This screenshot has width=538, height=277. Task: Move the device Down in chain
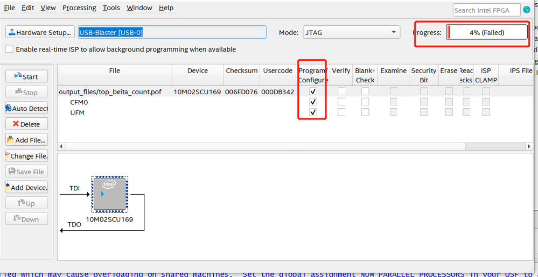(x=27, y=219)
